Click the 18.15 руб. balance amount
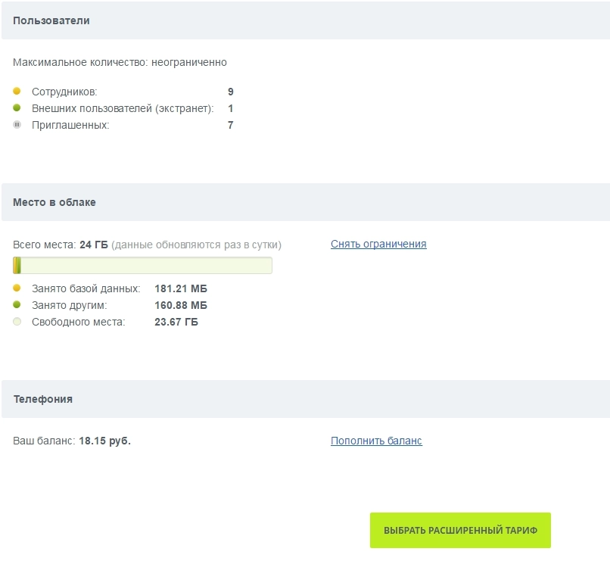This screenshot has width=610, height=561. point(105,441)
